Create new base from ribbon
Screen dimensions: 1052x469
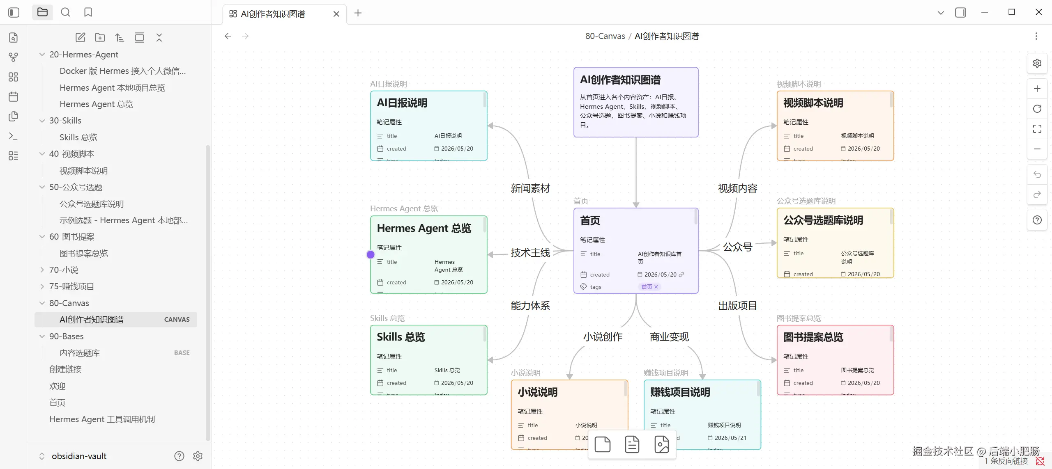coord(13,156)
